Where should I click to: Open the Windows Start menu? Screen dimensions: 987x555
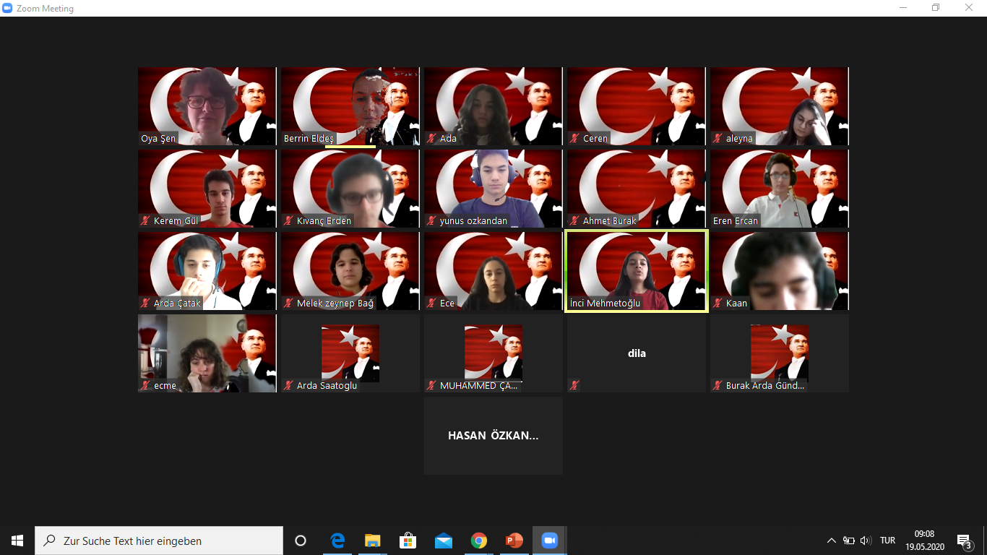pyautogui.click(x=17, y=541)
